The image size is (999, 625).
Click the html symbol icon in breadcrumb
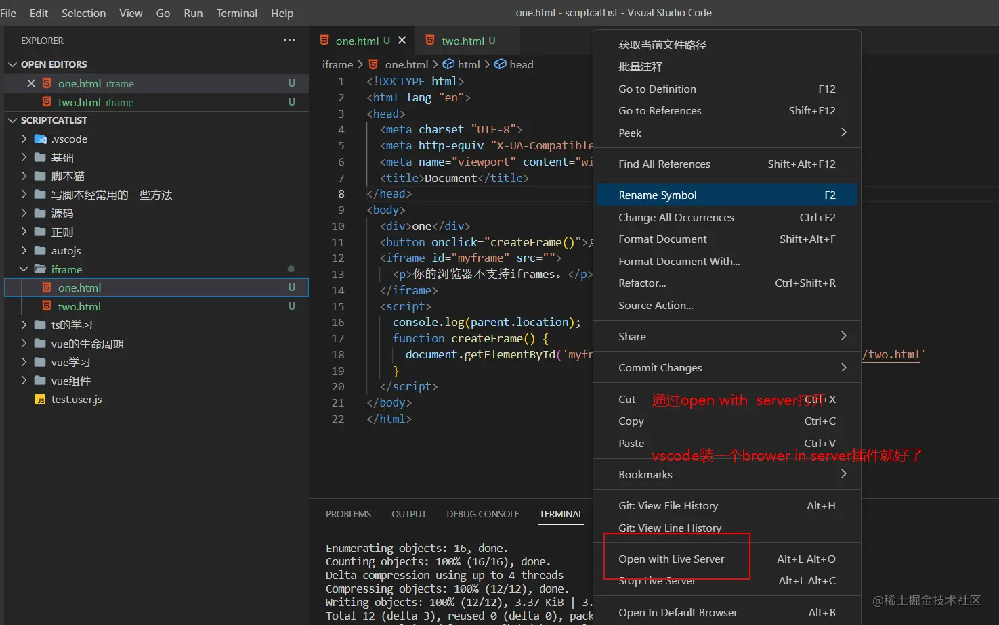click(x=448, y=64)
